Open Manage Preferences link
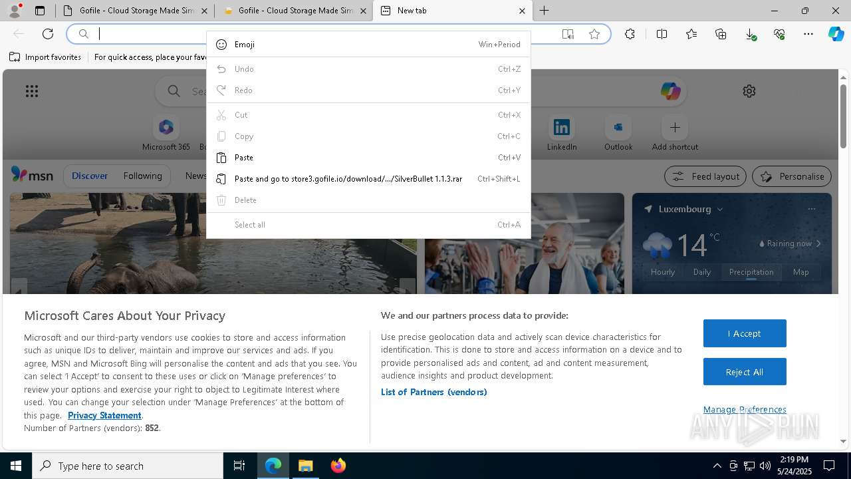This screenshot has width=851, height=479. [745, 409]
